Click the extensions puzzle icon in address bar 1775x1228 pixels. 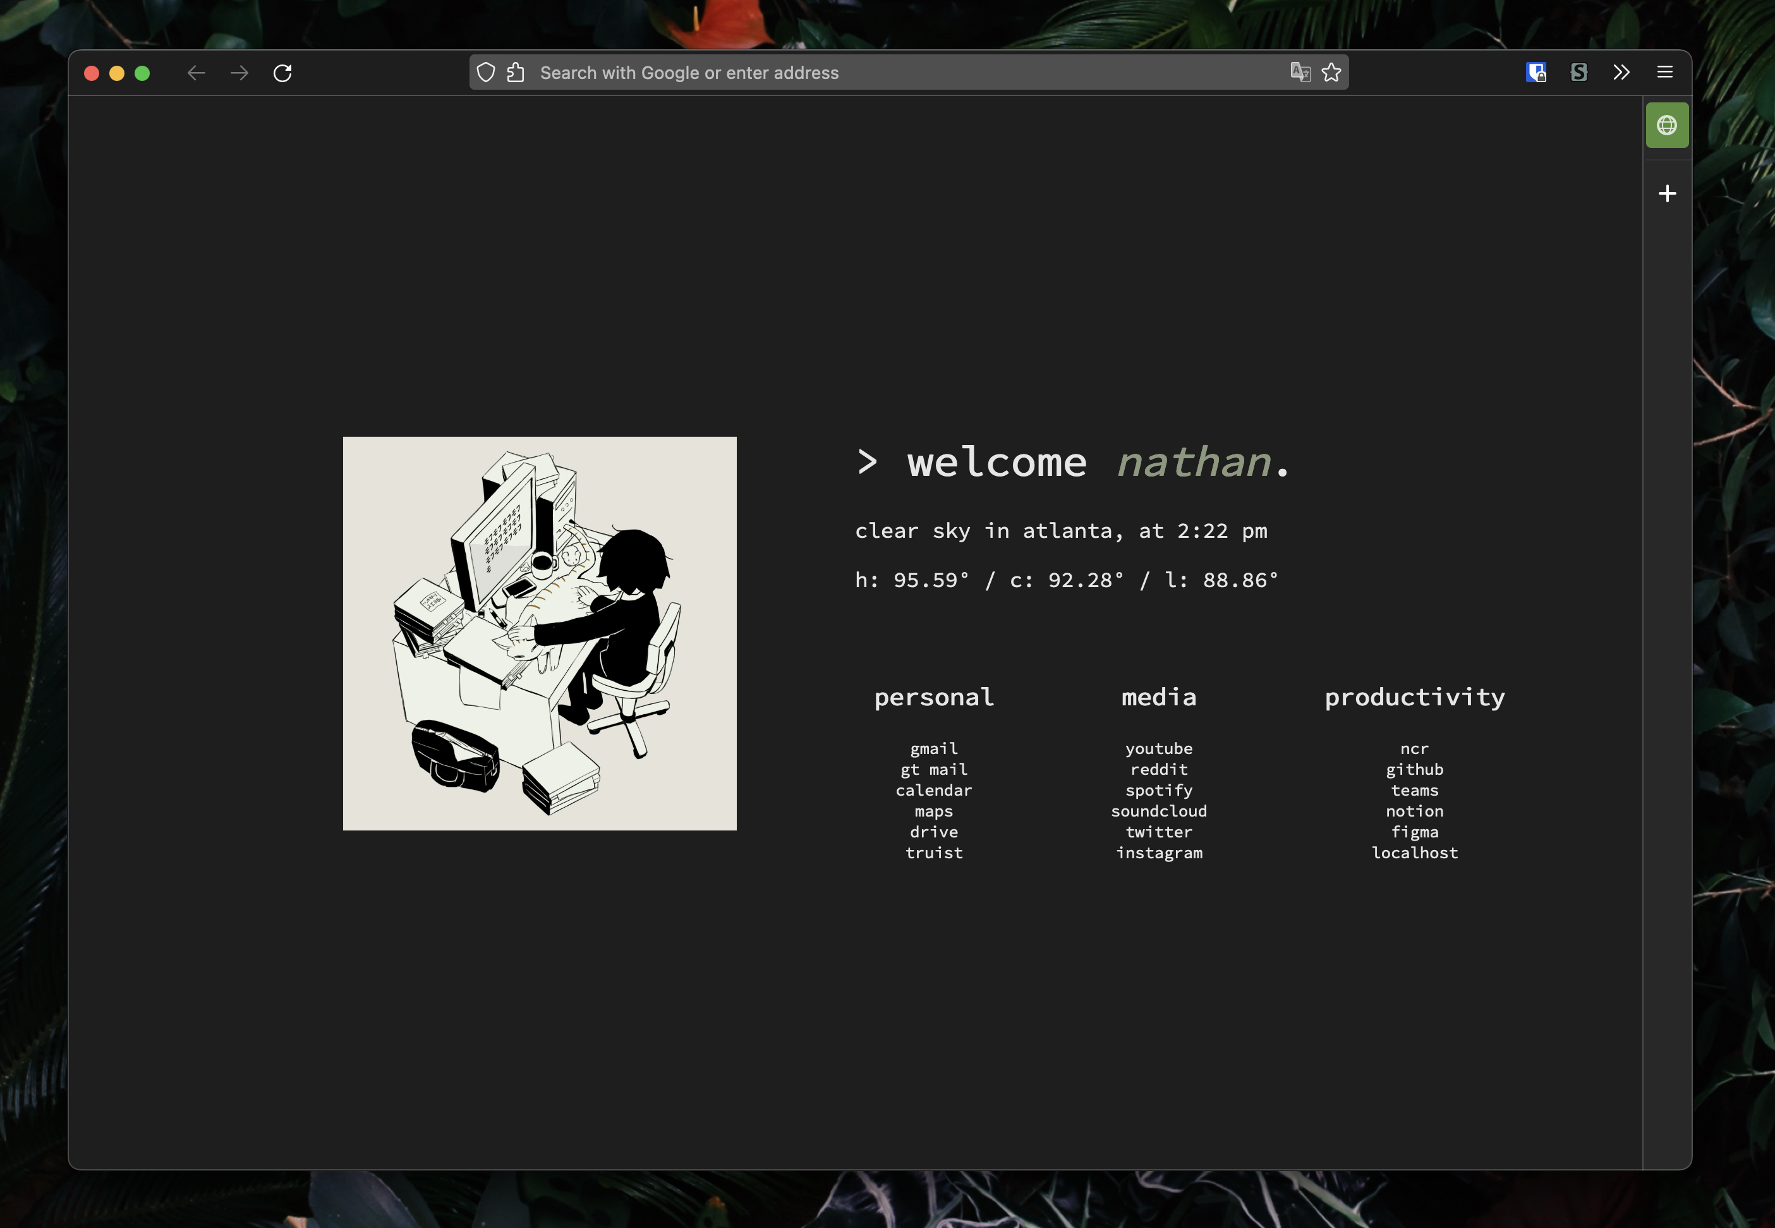[x=516, y=72]
